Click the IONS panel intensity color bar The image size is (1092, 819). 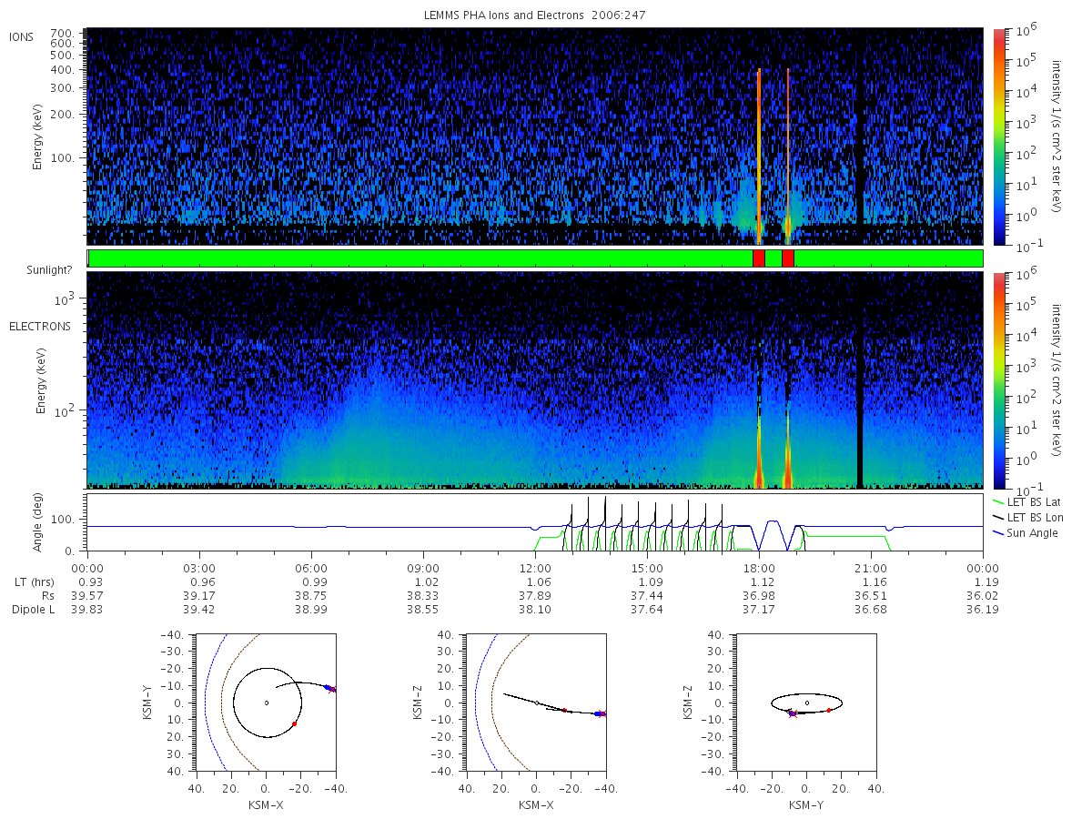[x=999, y=136]
